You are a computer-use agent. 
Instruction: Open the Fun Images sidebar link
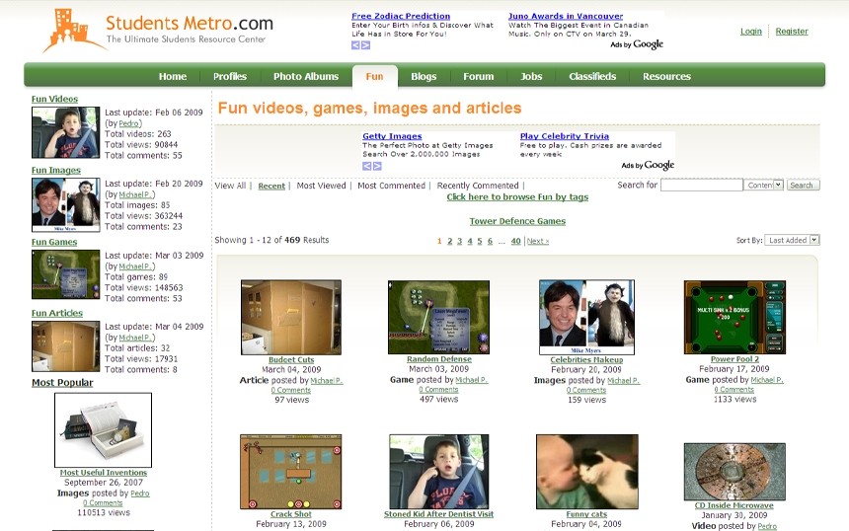[55, 171]
